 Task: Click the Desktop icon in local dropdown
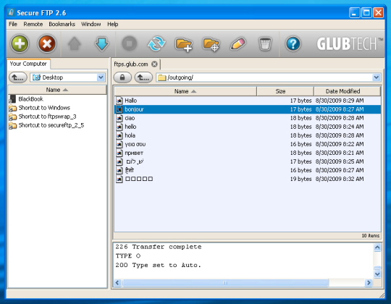pyautogui.click(x=36, y=77)
